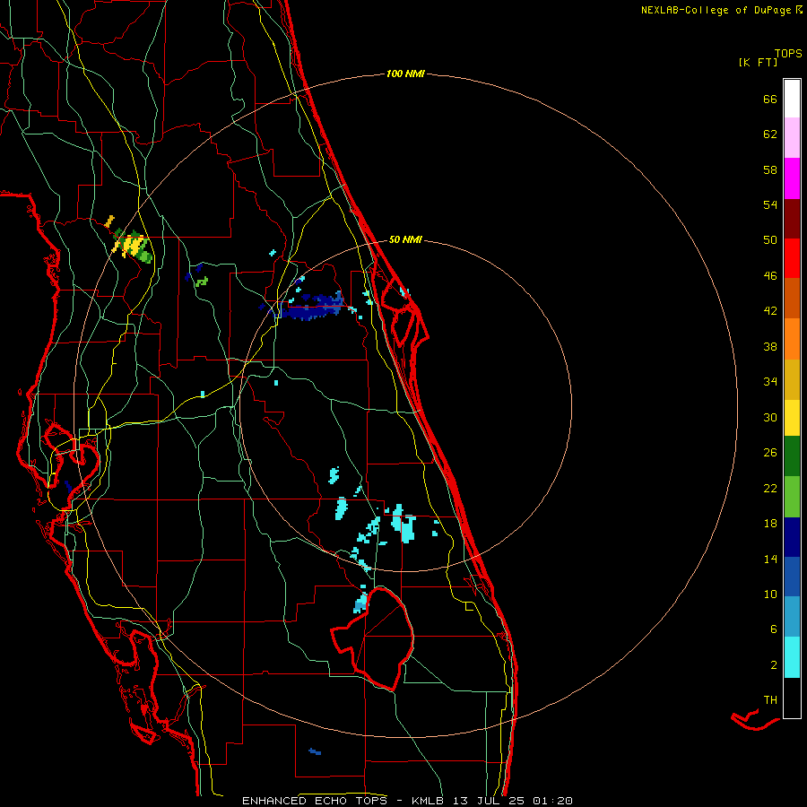Click the legend value "6"
Viewport: 807px width, 807px height.
(773, 629)
